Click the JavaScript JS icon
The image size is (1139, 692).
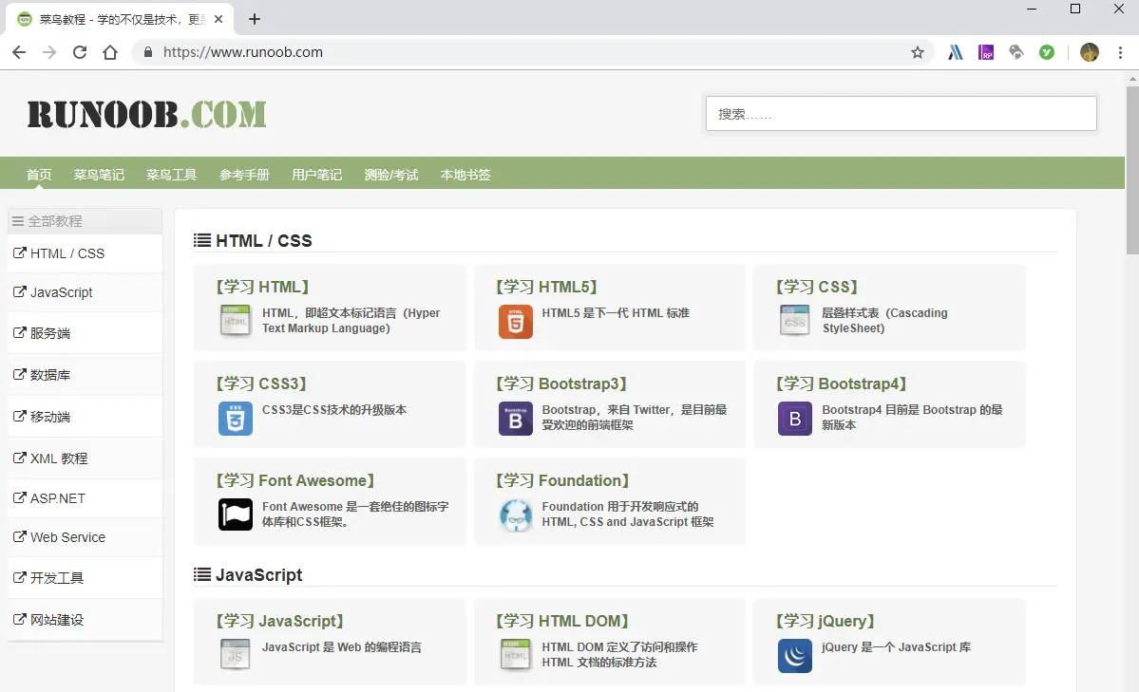click(x=236, y=655)
